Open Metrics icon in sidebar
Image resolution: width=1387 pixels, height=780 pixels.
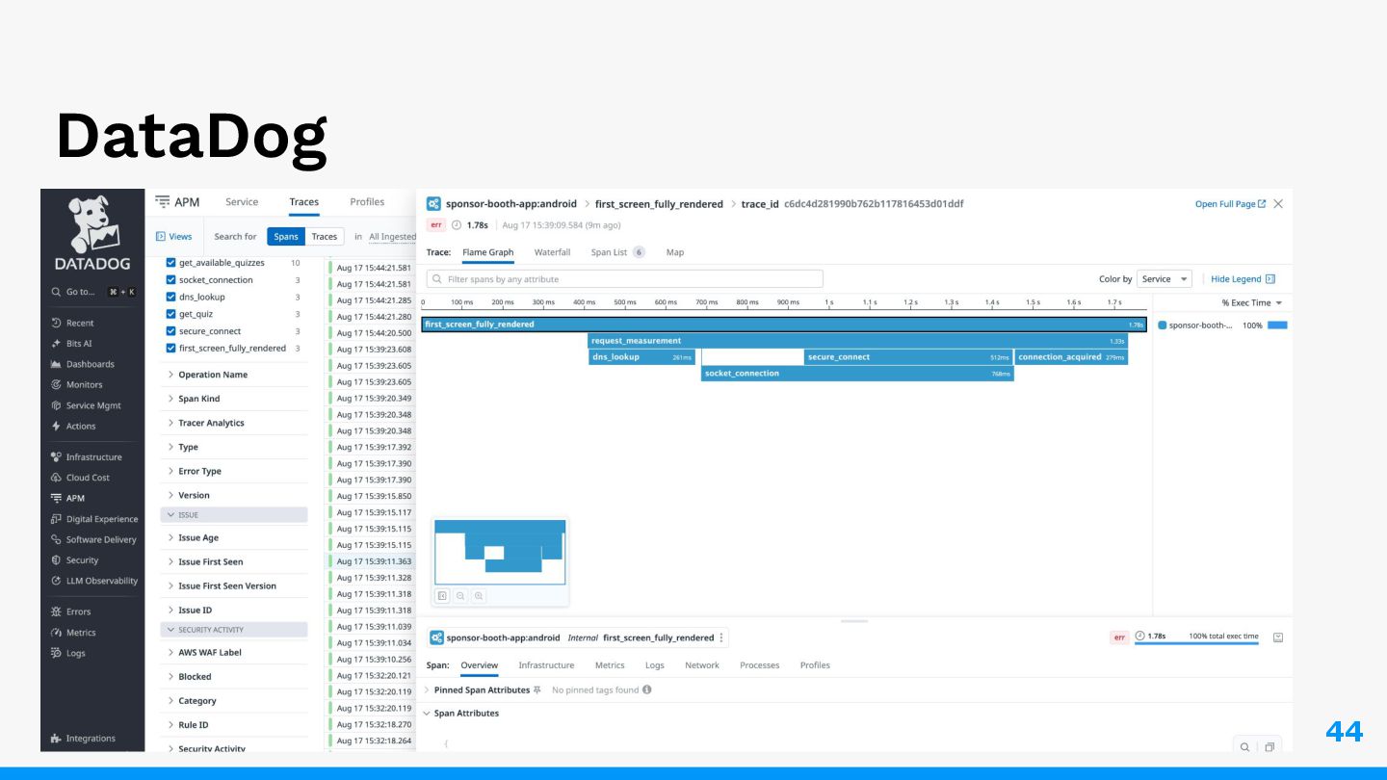[56, 633]
